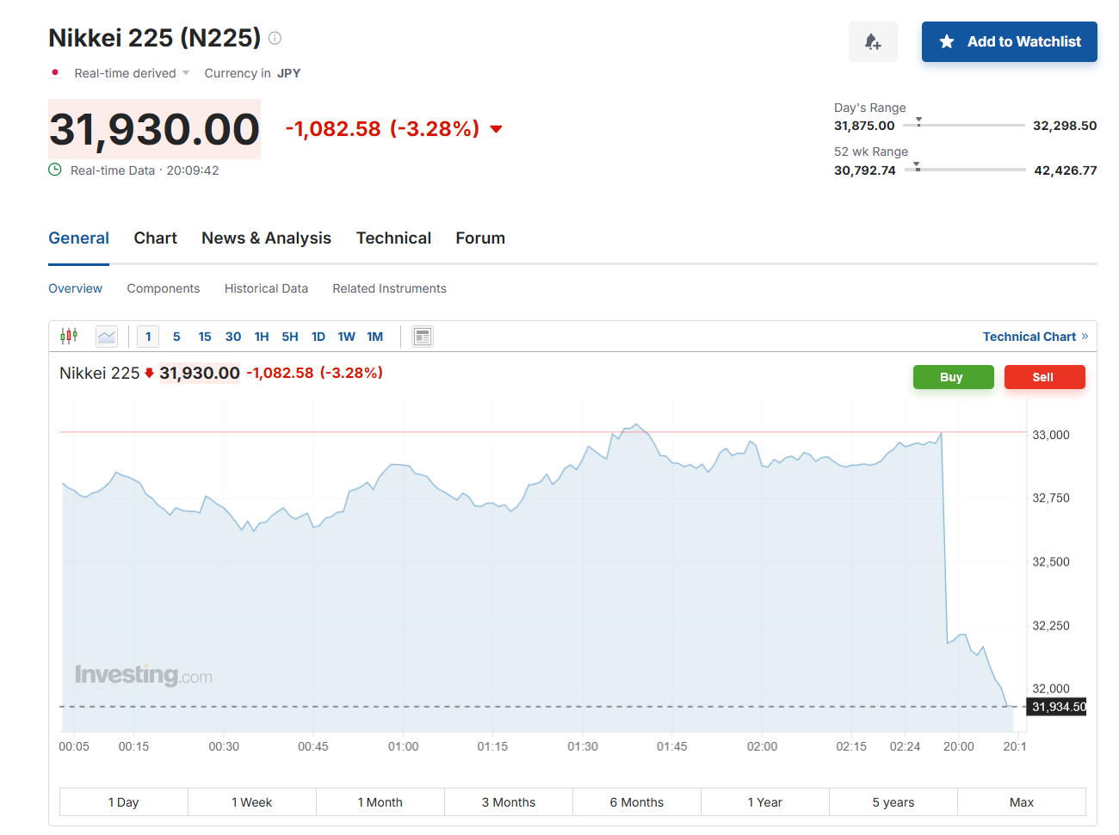Select the Overview sub-tab

pos(75,288)
